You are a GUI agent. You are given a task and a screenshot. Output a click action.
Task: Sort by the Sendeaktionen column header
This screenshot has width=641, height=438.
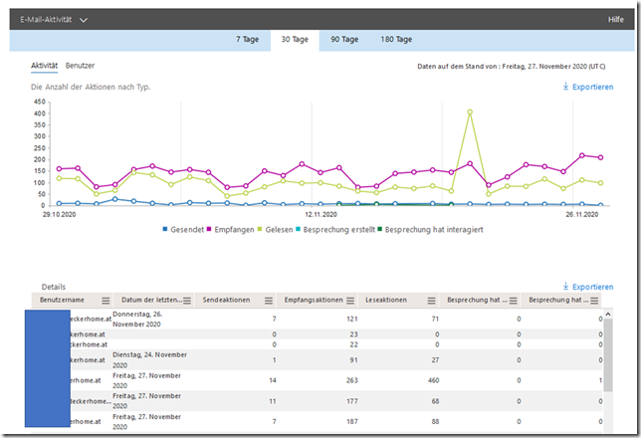226,300
